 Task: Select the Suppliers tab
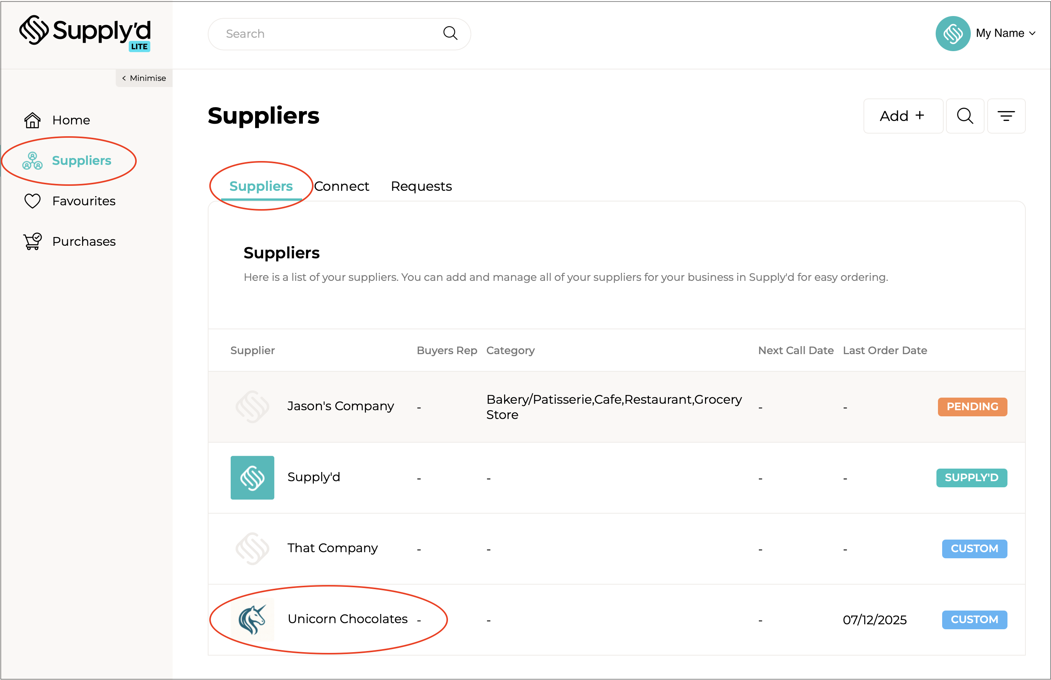click(261, 187)
